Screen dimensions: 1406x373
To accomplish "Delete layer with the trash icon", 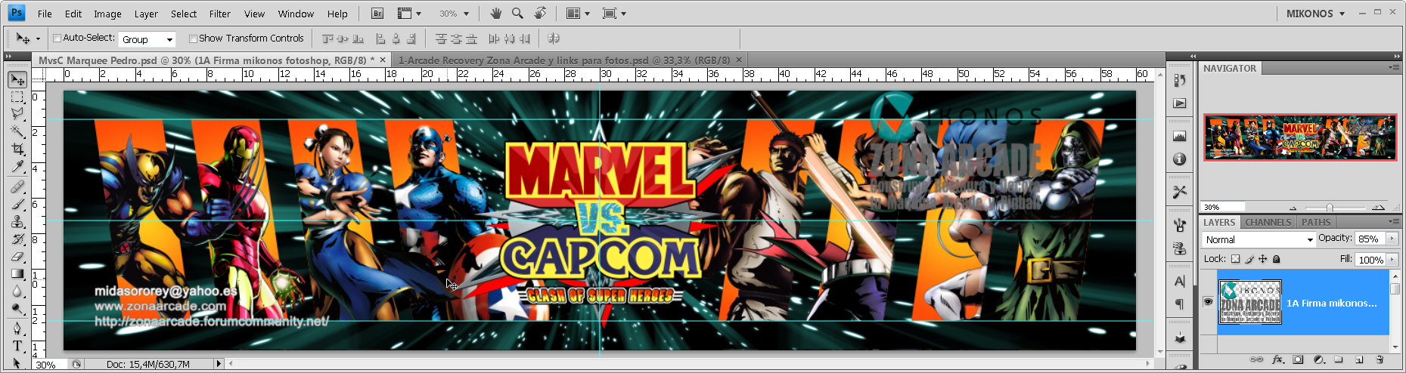I will click(1380, 360).
